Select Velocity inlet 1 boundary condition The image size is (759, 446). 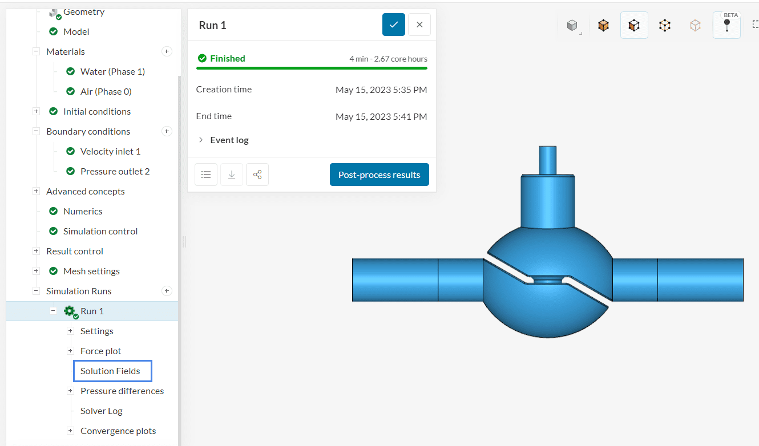[x=110, y=151]
